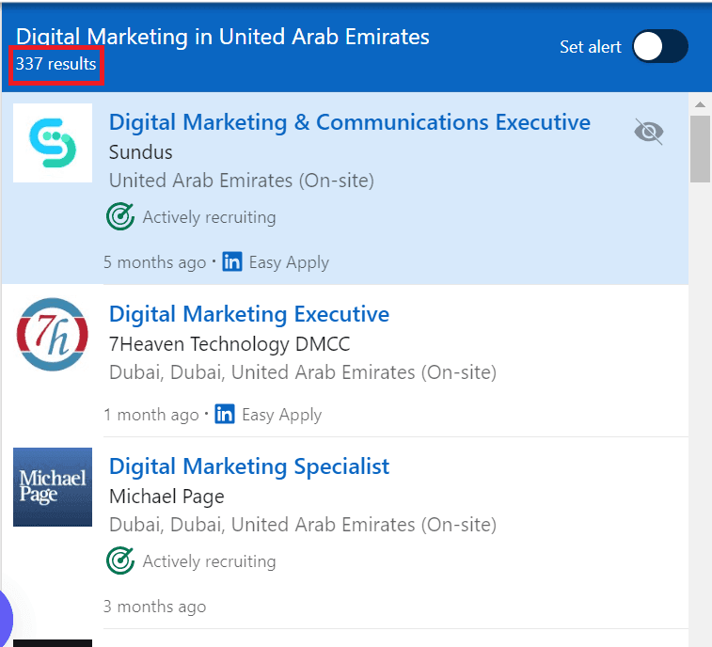Click Actively recruiting target icon for Michael Page

pyautogui.click(x=120, y=560)
